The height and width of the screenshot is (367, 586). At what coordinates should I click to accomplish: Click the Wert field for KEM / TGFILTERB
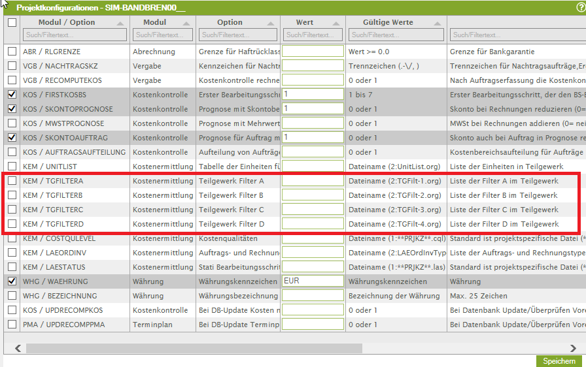[313, 195]
